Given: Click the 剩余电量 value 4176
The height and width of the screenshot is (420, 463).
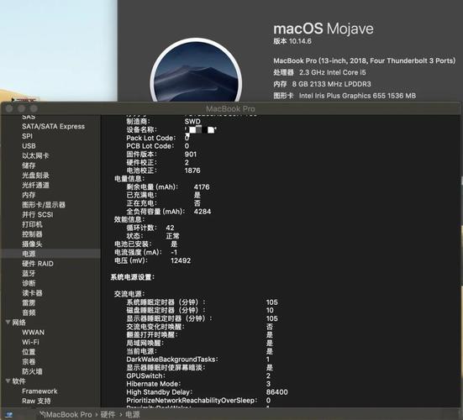Looking at the screenshot, I should tap(202, 186).
